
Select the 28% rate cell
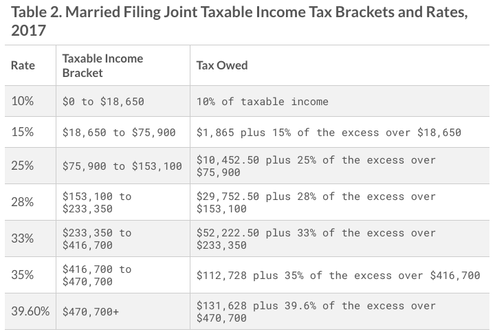click(x=23, y=202)
